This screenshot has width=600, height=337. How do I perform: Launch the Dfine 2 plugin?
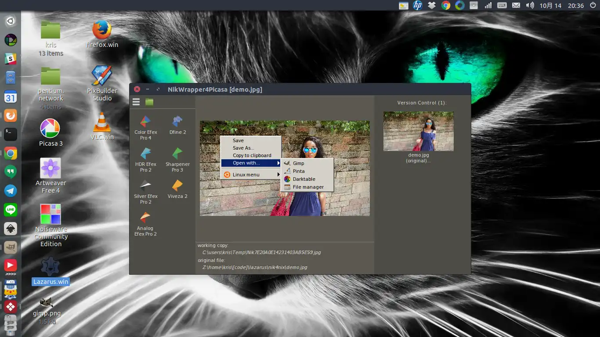pos(177,125)
